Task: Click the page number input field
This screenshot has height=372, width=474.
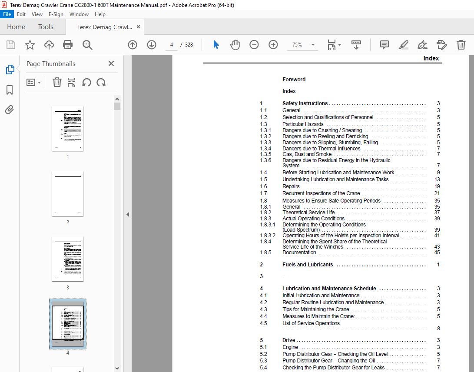Action: coord(172,45)
